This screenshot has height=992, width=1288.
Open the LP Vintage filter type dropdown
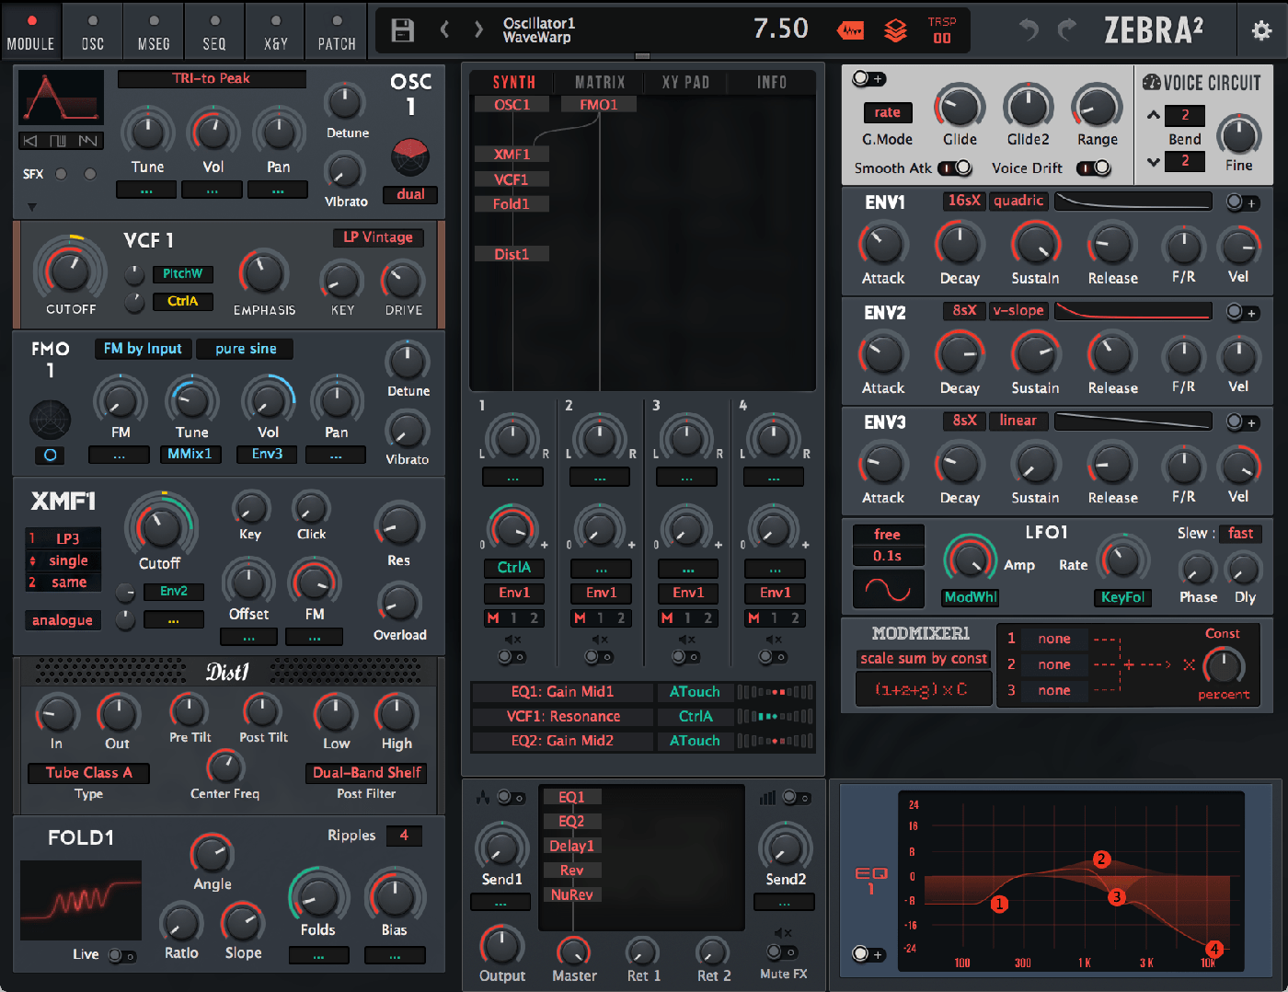378,237
